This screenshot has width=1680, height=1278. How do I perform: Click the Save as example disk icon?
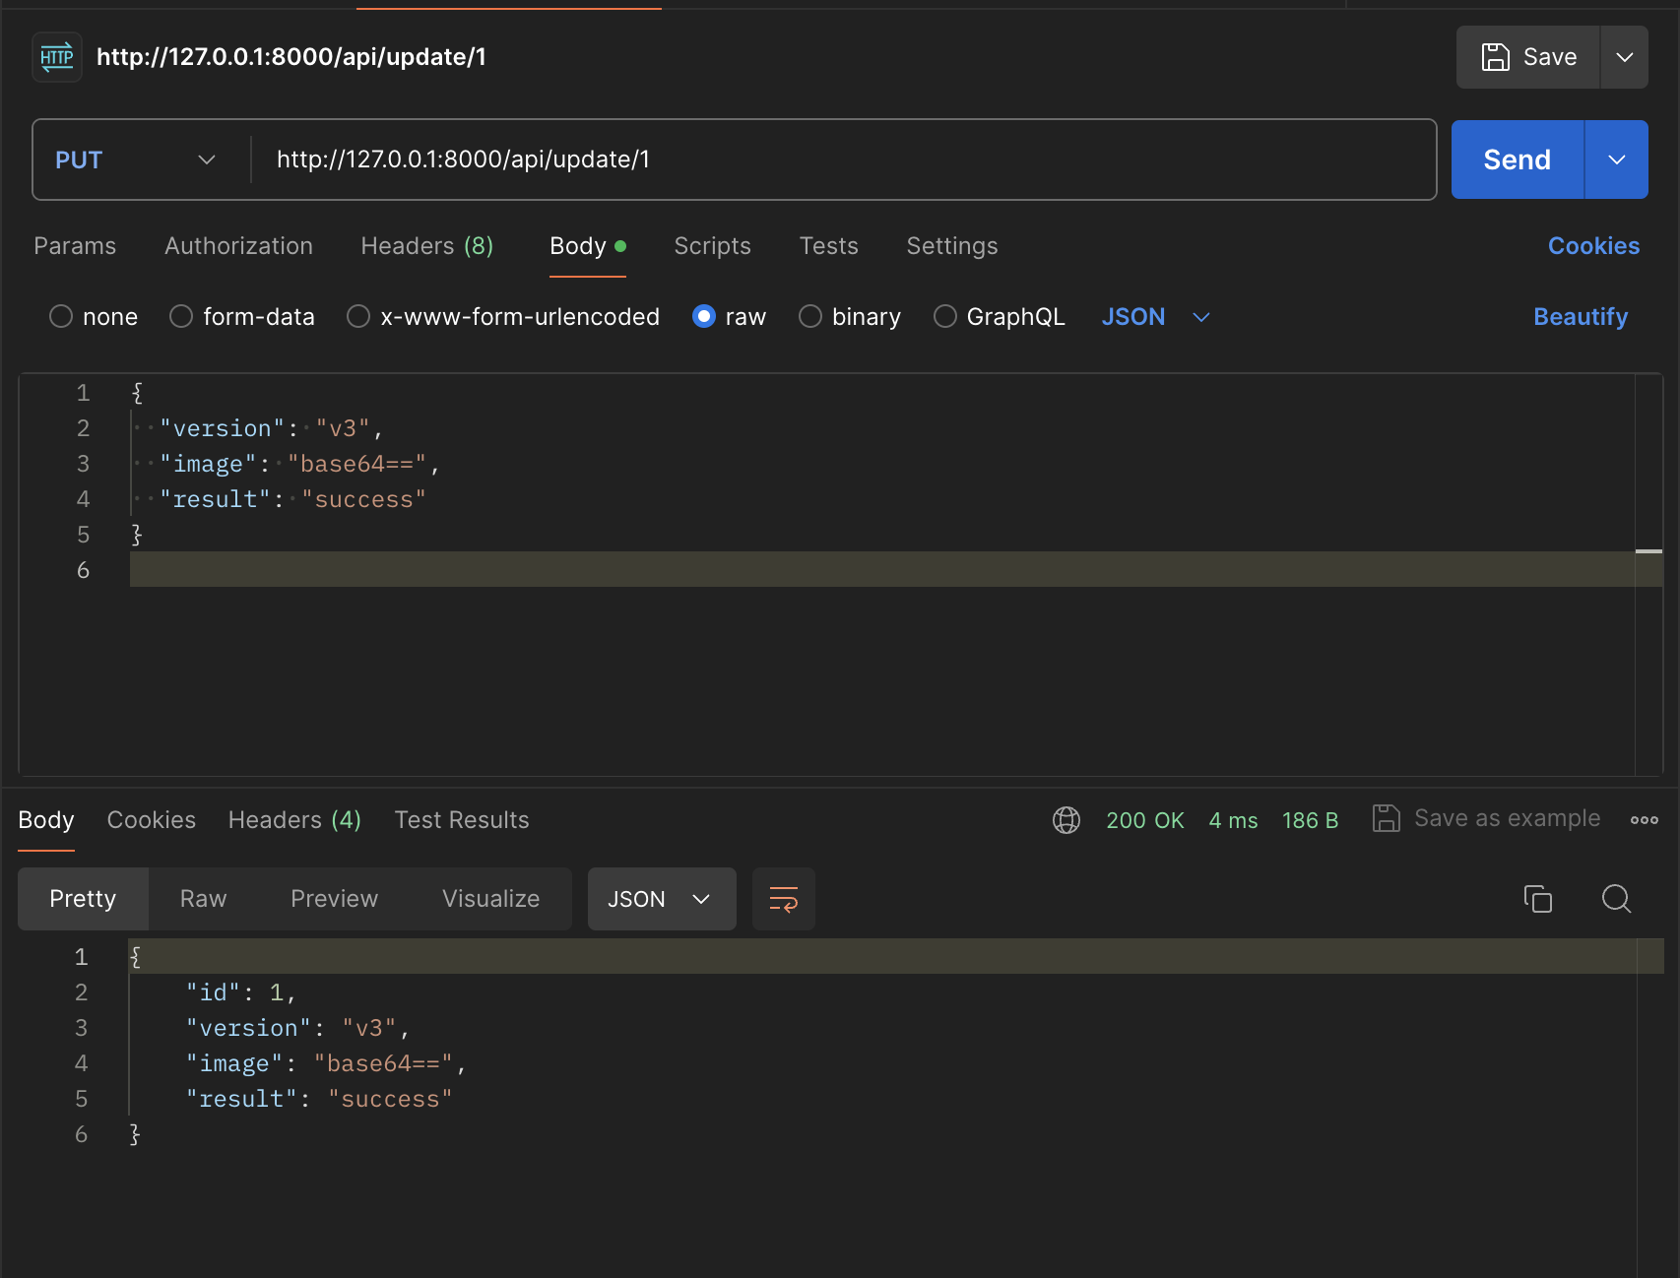(x=1387, y=819)
